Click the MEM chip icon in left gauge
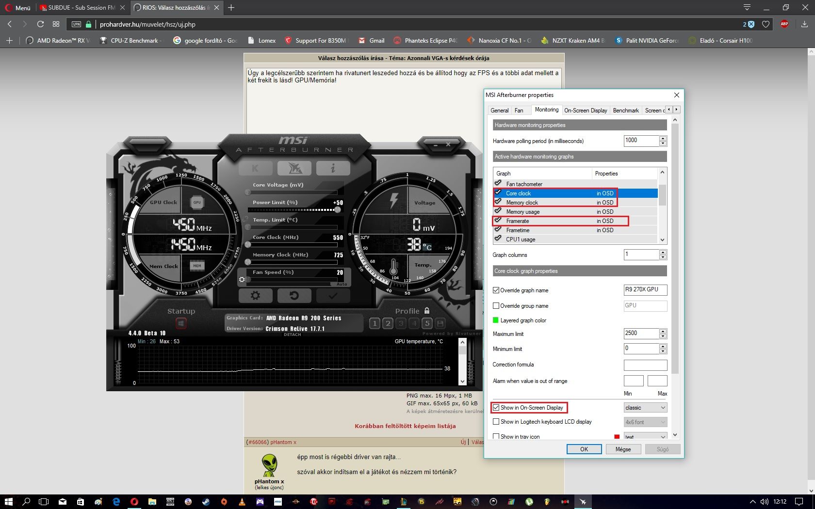 pyautogui.click(x=197, y=266)
